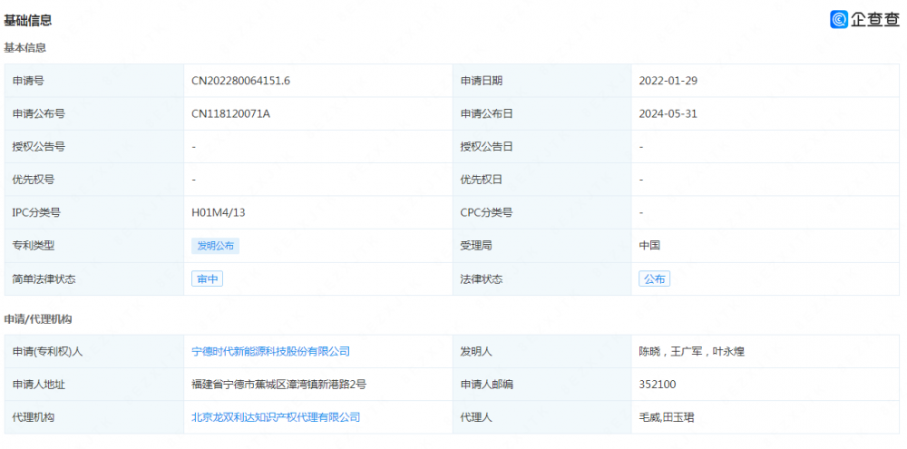907x449 pixels.
Task: Click the 申请人地址 label cell
Action: (x=94, y=385)
